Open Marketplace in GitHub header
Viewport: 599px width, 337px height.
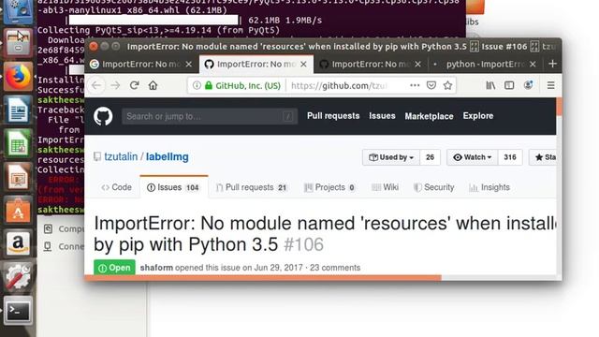(429, 116)
